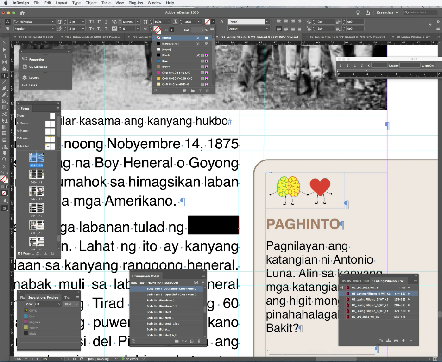Select the Brown swatch
Image resolution: width=442 pixels, height=362 pixels.
pyautogui.click(x=183, y=67)
